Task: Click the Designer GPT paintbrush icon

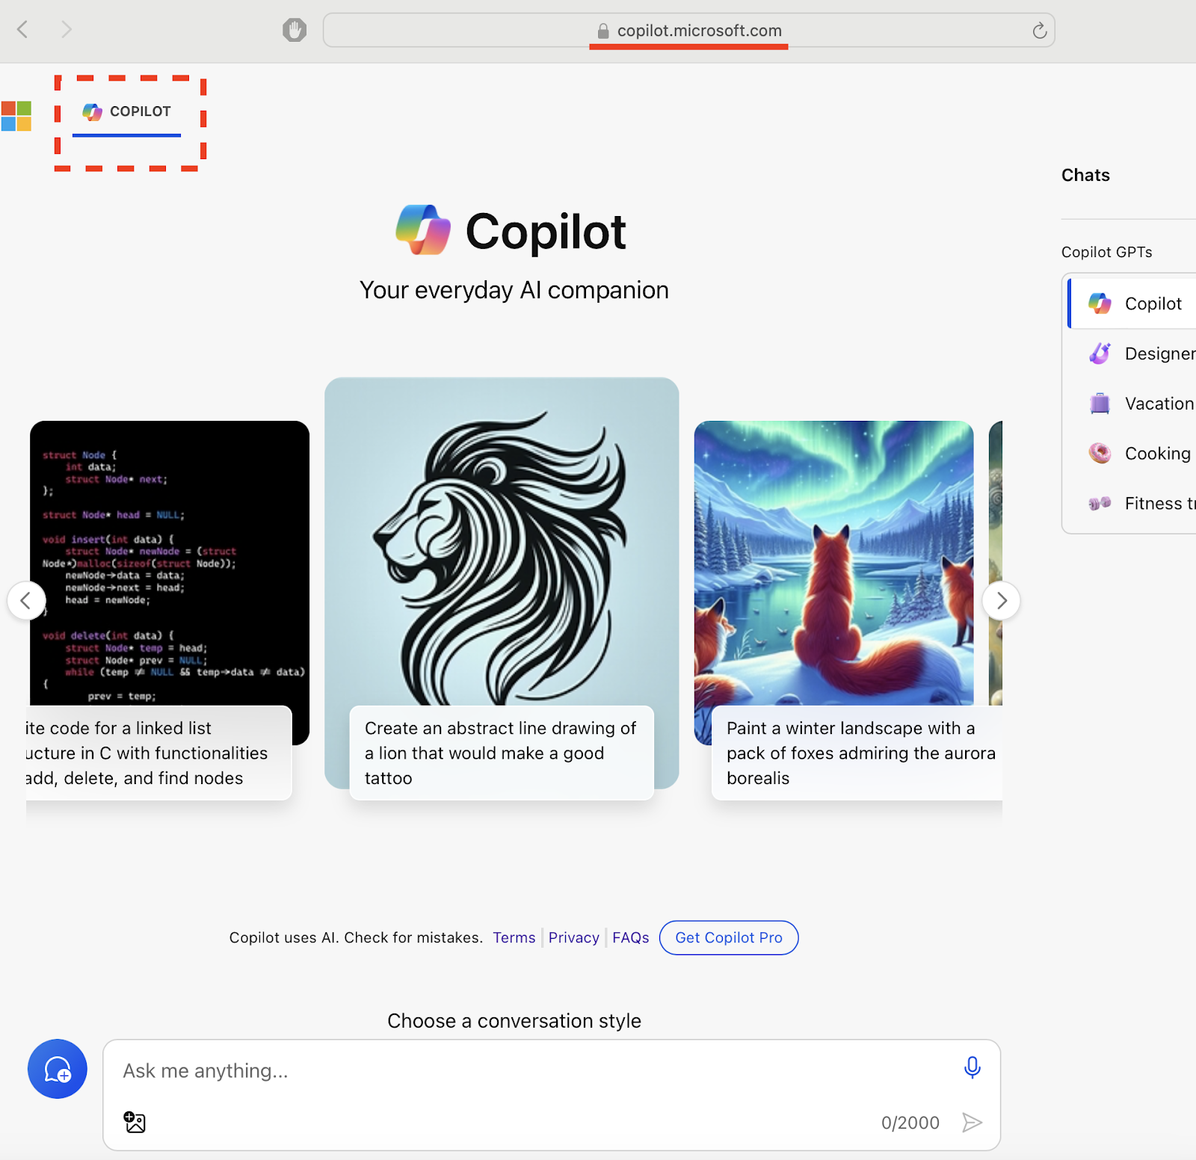Action: (1100, 354)
